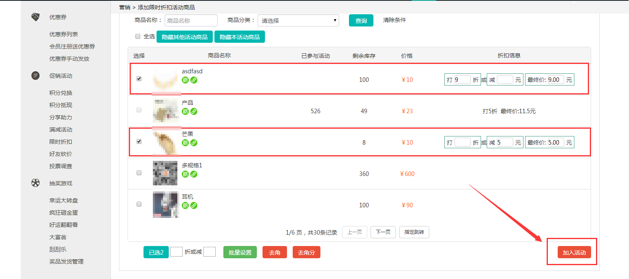Image resolution: width=629 pixels, height=279 pixels.
Task: Click the 优惠券 tag icon in sidebar
Action: 35,17
